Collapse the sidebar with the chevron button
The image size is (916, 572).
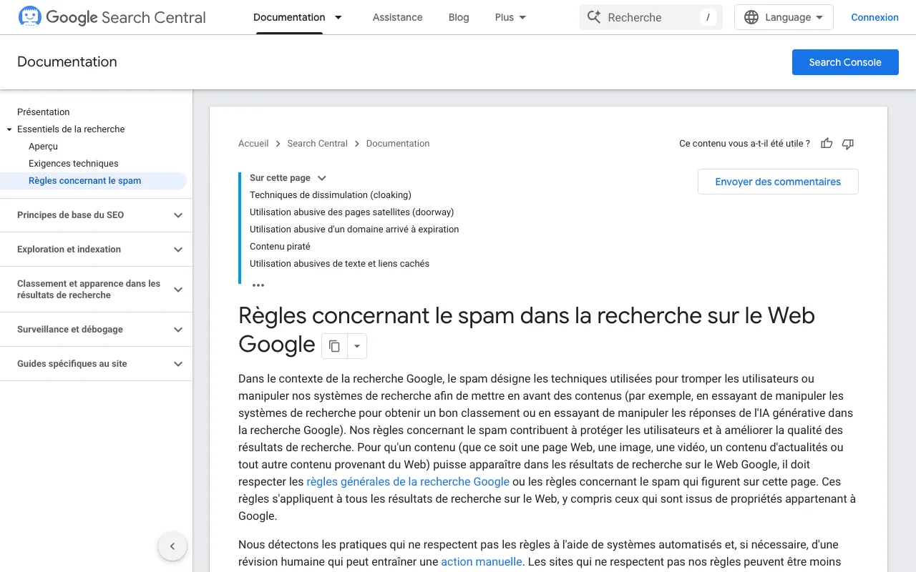pos(172,546)
